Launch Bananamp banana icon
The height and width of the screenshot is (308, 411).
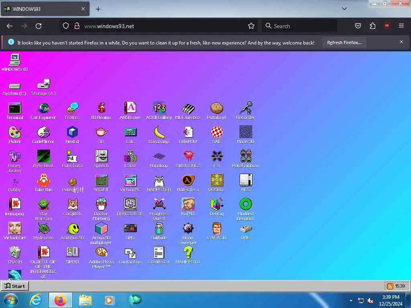pos(159,135)
